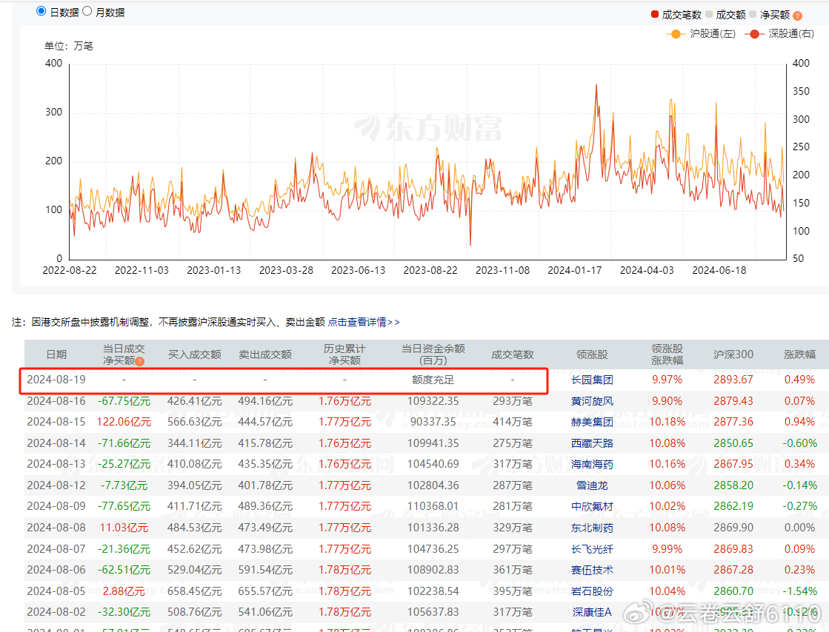Click trade count 414万笔
Viewport: 829px width, 632px height.
(x=513, y=422)
